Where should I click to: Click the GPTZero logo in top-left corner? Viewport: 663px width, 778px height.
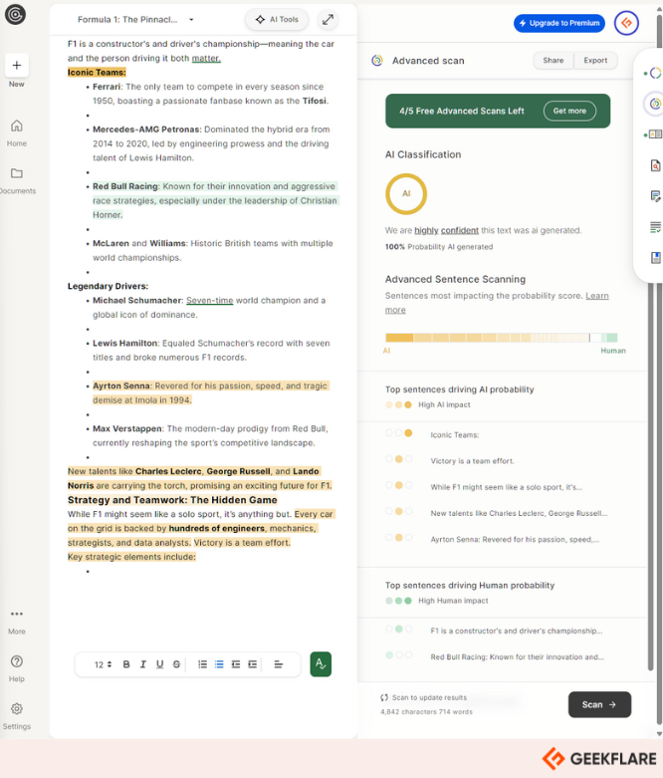(x=15, y=14)
